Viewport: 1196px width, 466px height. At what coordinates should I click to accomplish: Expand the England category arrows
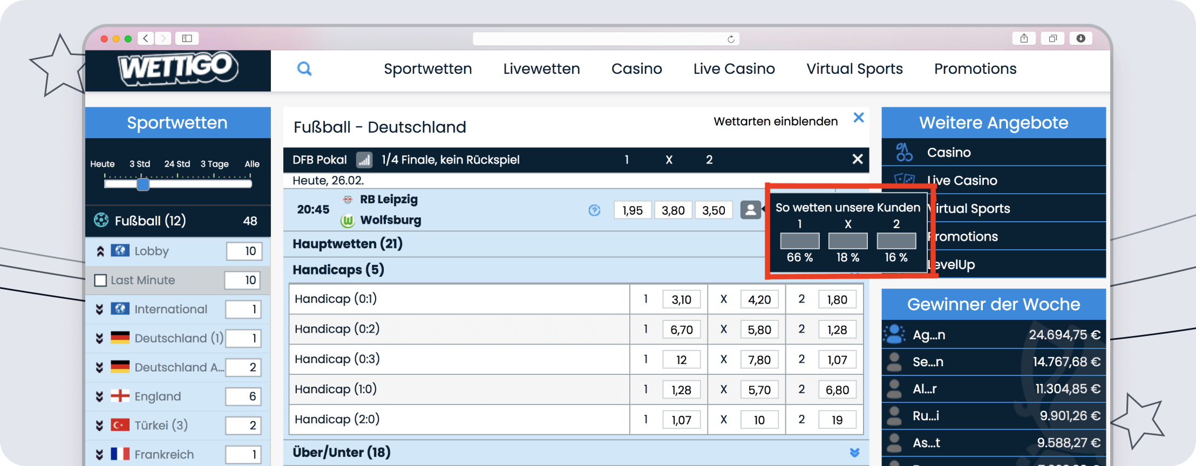(99, 396)
